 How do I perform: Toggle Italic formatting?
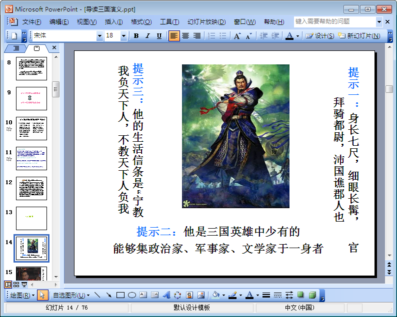coord(147,36)
